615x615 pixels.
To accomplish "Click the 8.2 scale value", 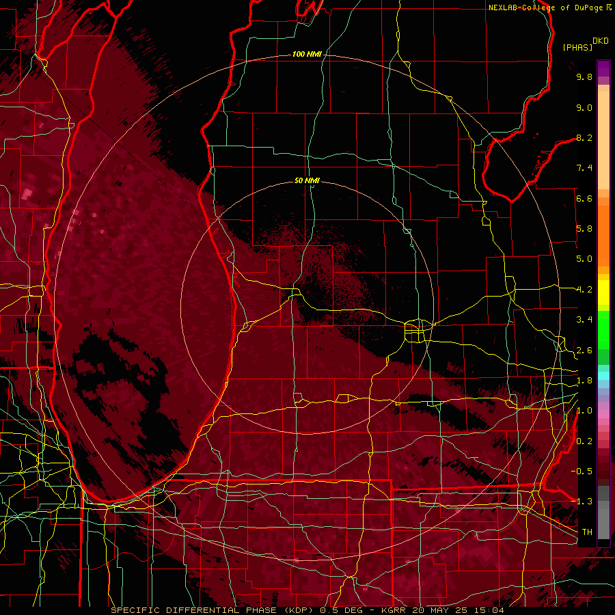I will tap(584, 137).
